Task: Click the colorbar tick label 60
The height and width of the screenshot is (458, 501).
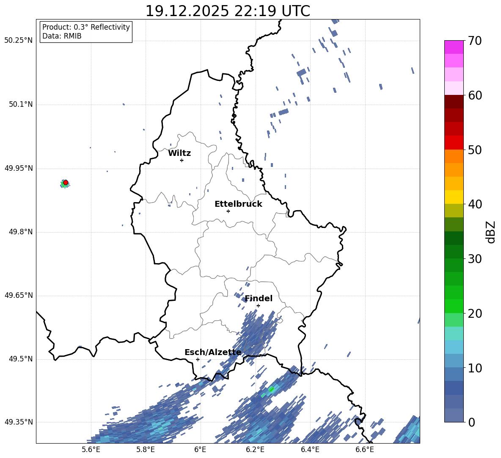Action: pyautogui.click(x=475, y=95)
